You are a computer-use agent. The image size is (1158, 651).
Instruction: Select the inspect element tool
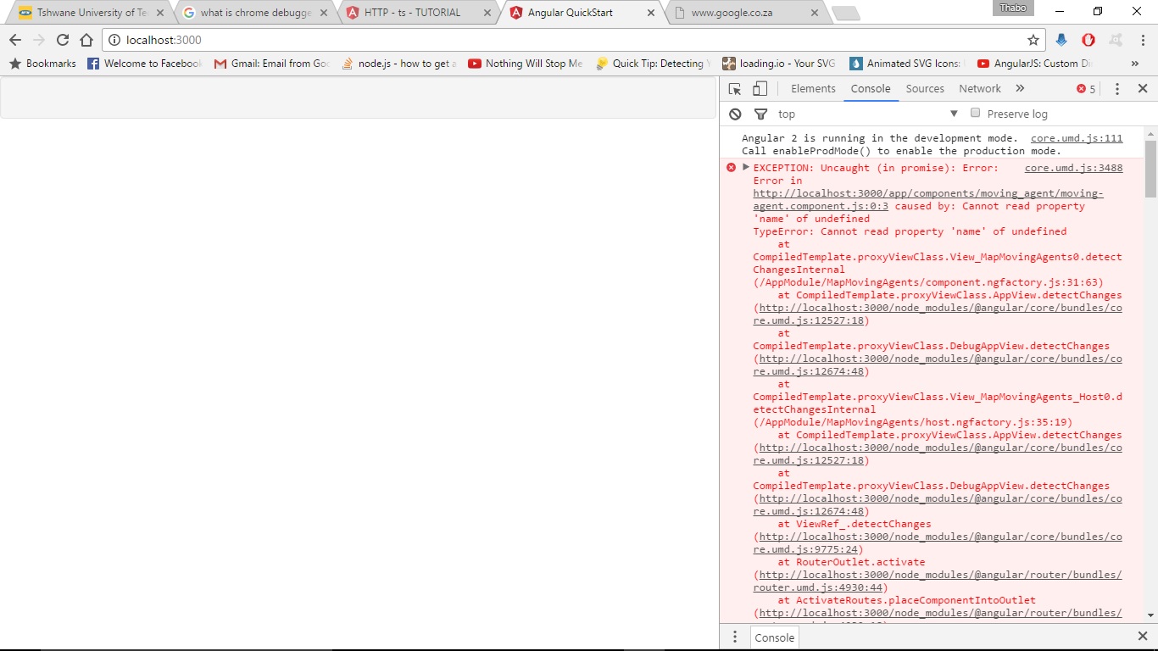tap(732, 88)
